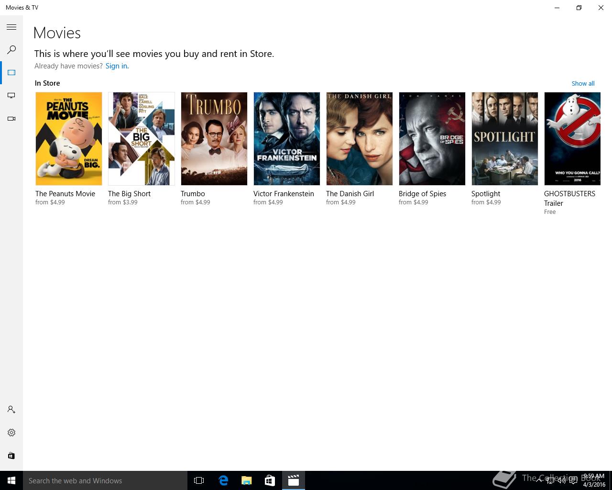The width and height of the screenshot is (612, 490).
Task: Click Movies & TV clapperboard taskbar icon
Action: (x=293, y=480)
